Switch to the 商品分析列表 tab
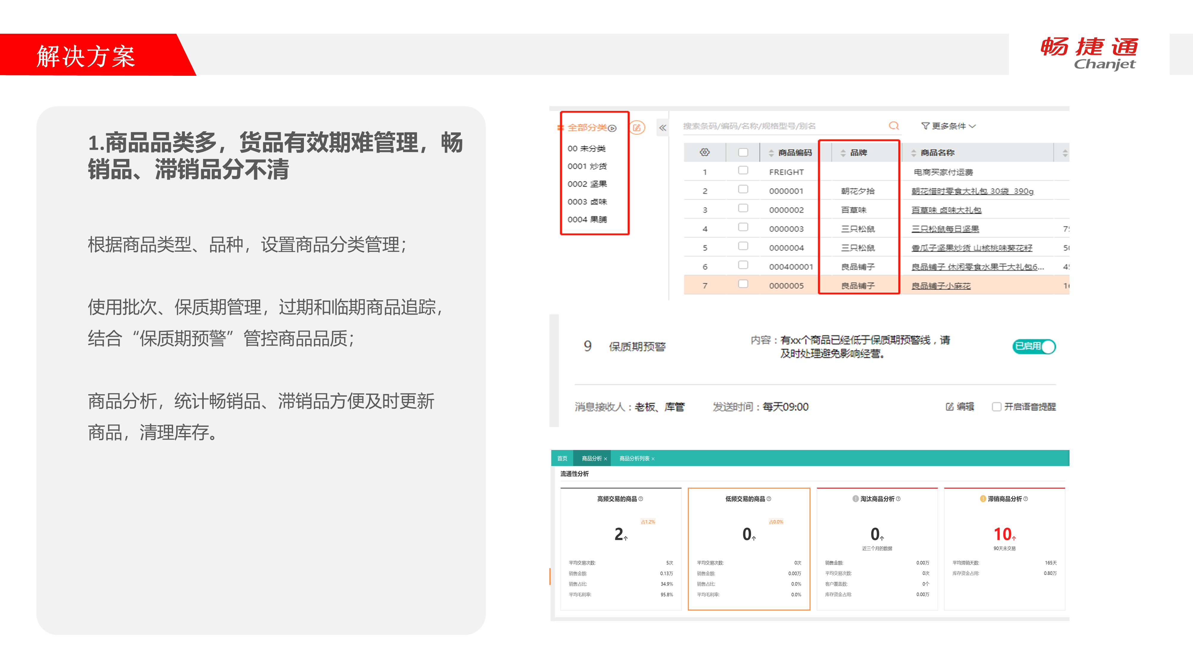This screenshot has width=1193, height=671. click(634, 458)
